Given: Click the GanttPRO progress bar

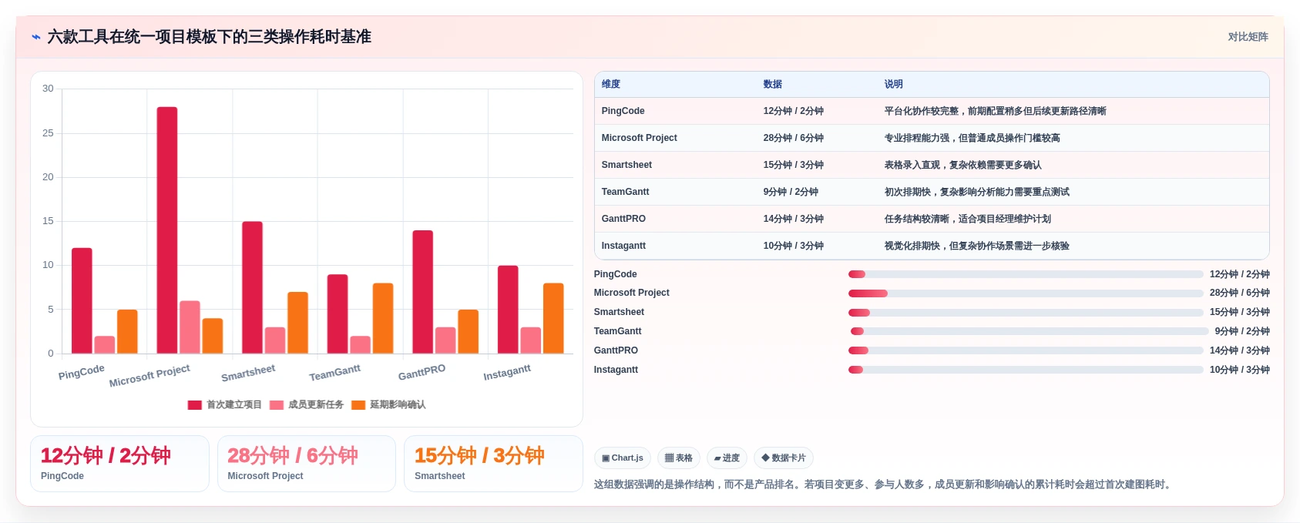Looking at the screenshot, I should (1026, 350).
